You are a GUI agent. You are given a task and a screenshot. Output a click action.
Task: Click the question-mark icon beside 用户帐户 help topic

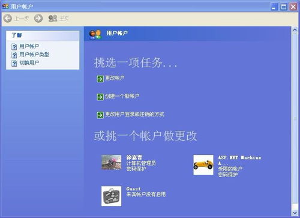point(14,47)
